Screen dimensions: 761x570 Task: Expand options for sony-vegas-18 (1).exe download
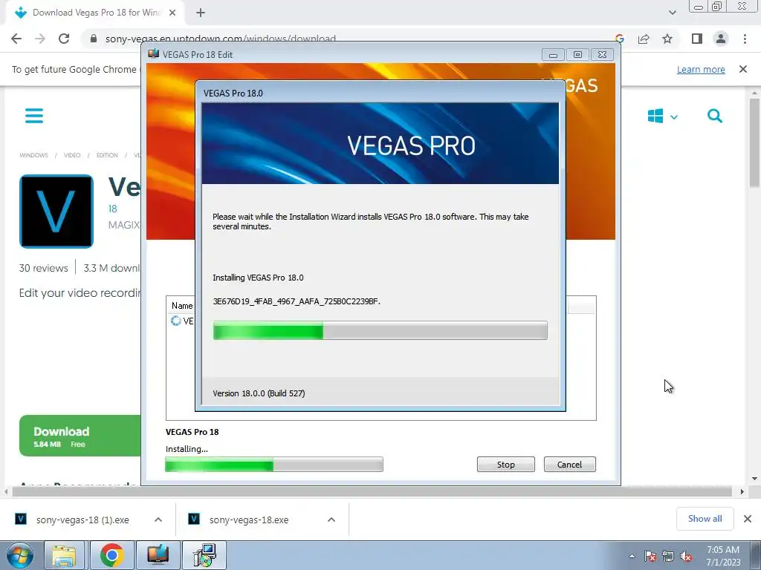[158, 520]
